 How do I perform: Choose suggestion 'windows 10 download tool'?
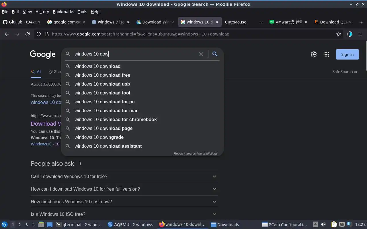[x=142, y=93]
